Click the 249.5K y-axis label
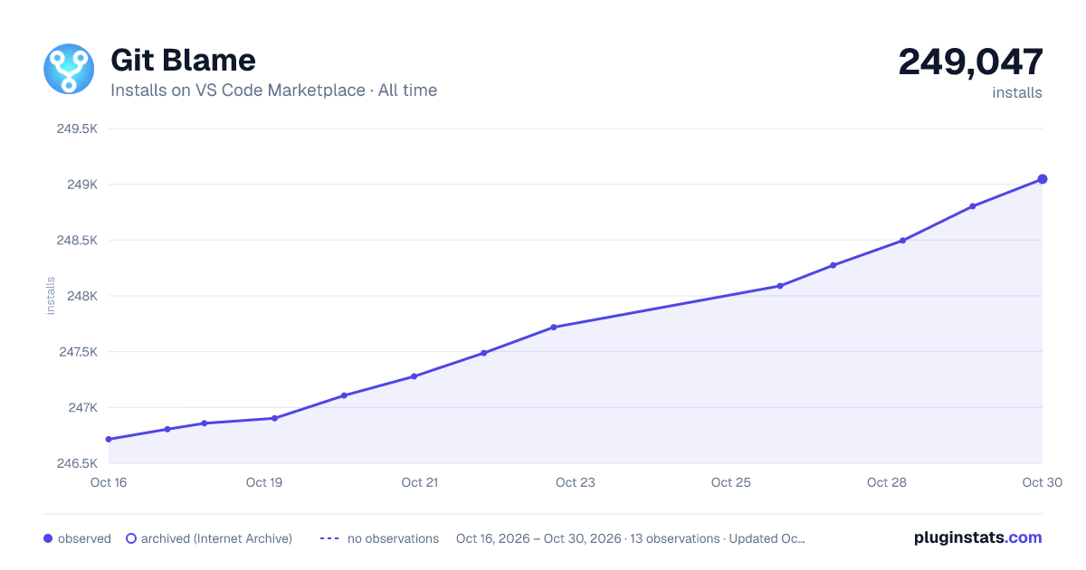This screenshot has width=1086, height=570. click(x=77, y=128)
